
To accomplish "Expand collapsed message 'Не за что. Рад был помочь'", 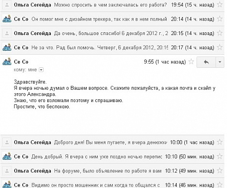I will point(112,47).
